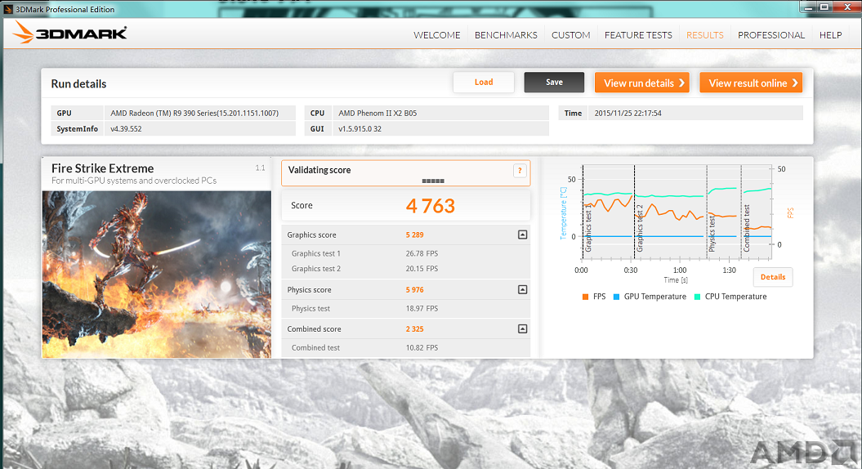Image resolution: width=862 pixels, height=469 pixels.
Task: Click the GPU Temperature legend swatch
Action: click(616, 297)
